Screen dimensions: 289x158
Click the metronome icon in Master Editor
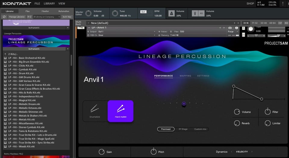point(171,13)
